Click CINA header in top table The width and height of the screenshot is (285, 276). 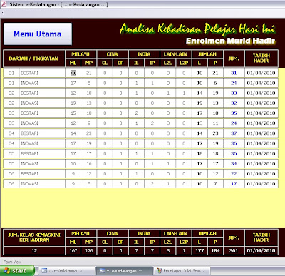[113, 54]
